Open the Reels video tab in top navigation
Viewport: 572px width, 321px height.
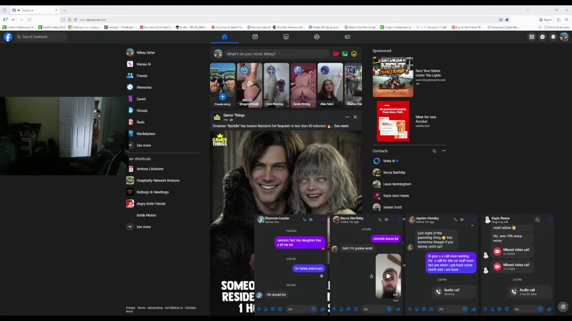(x=255, y=37)
